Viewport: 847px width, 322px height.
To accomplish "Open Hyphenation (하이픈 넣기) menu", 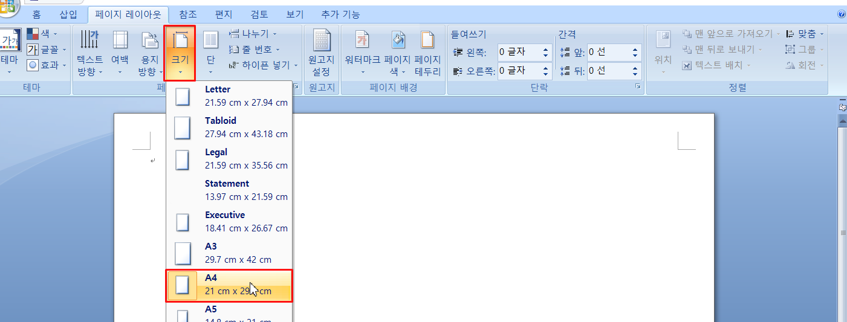I will pyautogui.click(x=264, y=65).
